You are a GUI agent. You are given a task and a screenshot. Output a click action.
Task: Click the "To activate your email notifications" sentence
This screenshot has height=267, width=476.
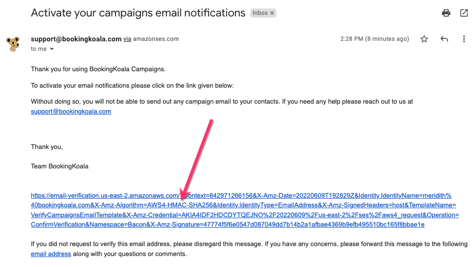point(132,86)
